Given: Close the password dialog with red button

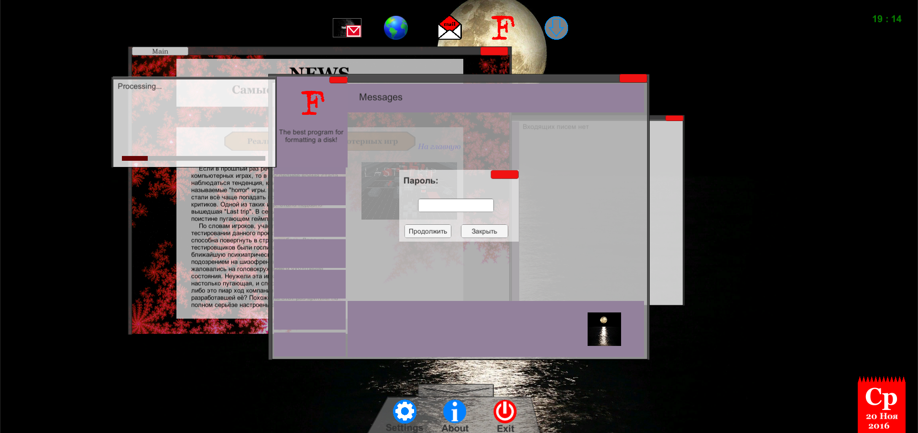Looking at the screenshot, I should pos(504,175).
